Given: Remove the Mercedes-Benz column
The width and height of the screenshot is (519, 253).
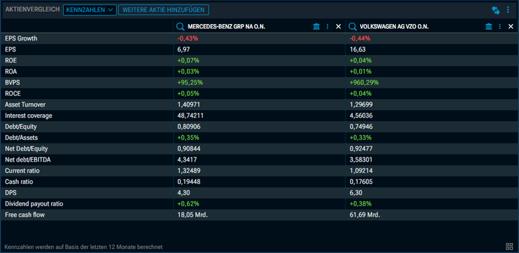Looking at the screenshot, I should point(338,26).
